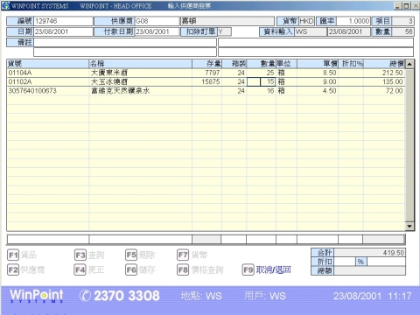Click the F1 key icon for 貨品

click(x=13, y=255)
